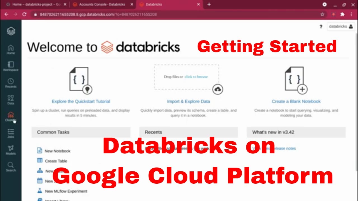Click the cluster hierarchy icon in Common Tasks
The image size is (358, 201).
pos(40,171)
